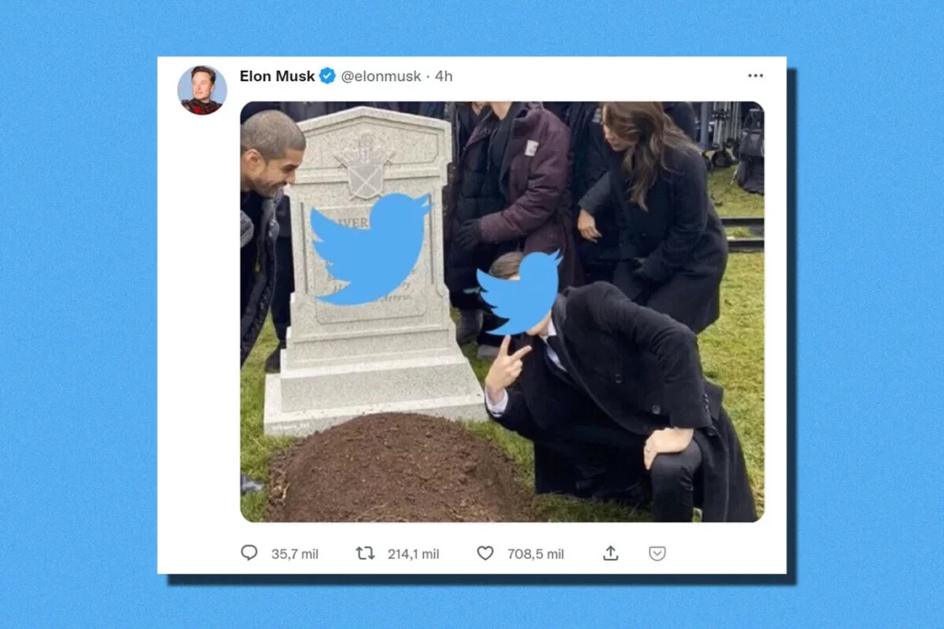Open the tweet options with the three-dot menu
944x629 pixels.
pyautogui.click(x=754, y=75)
